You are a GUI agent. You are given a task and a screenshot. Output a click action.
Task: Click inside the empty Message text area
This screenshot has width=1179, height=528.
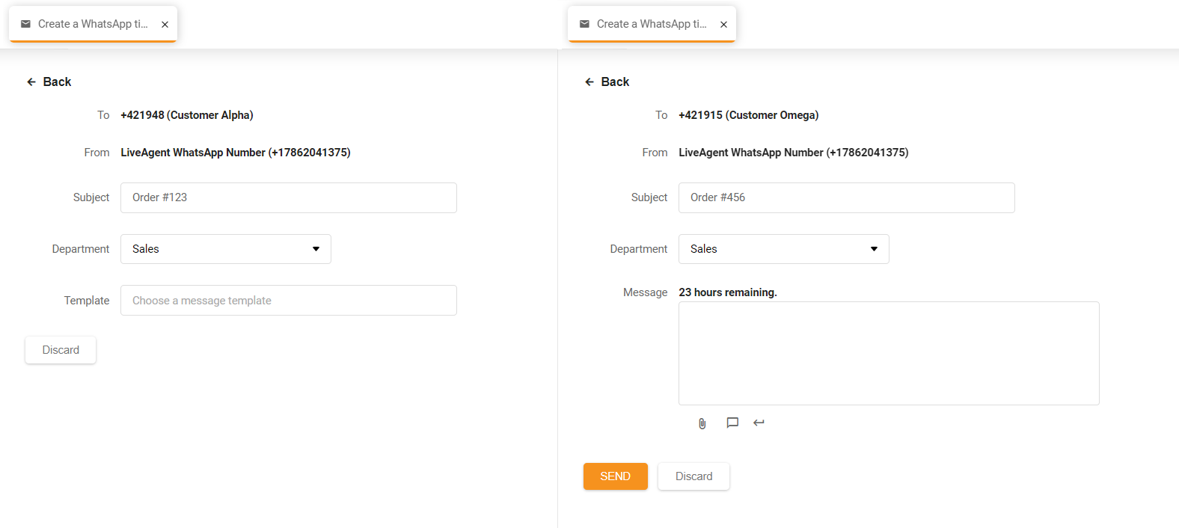(x=888, y=353)
